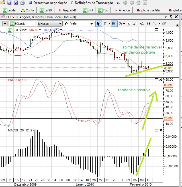Click the home icon
Viewport: 182px width, 187px height.
coord(138,3)
